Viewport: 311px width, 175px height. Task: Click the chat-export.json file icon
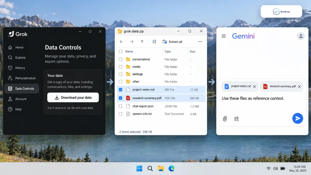tap(128, 106)
